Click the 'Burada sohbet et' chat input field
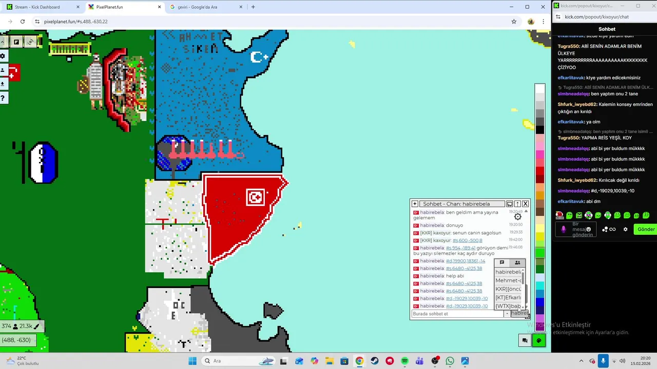Screen dimensions: 657x369 457,314
